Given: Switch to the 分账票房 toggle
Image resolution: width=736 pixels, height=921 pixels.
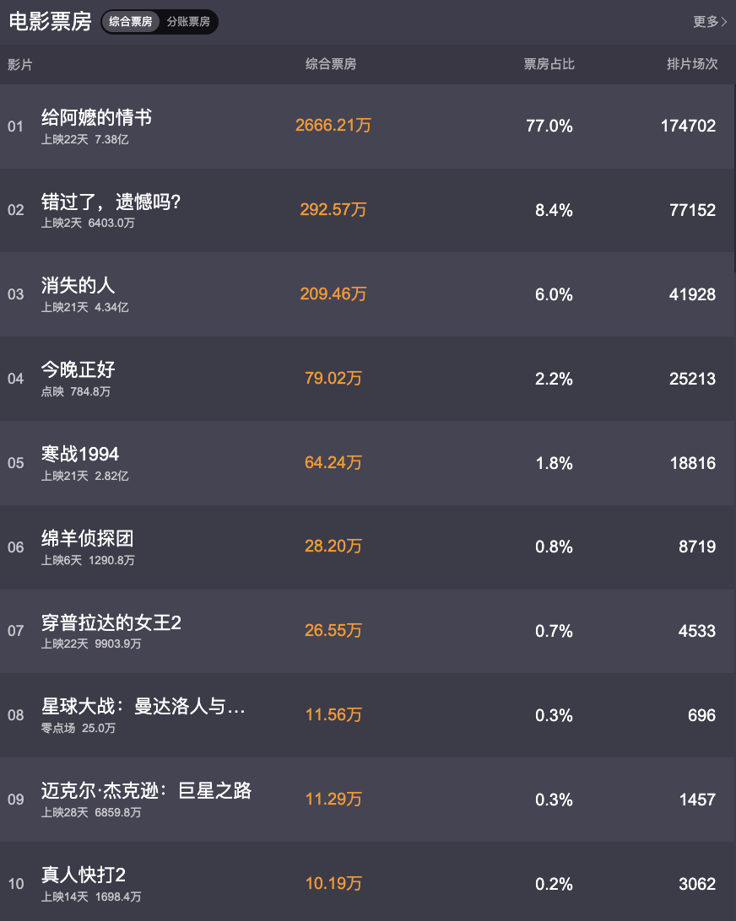Looking at the screenshot, I should 188,22.
